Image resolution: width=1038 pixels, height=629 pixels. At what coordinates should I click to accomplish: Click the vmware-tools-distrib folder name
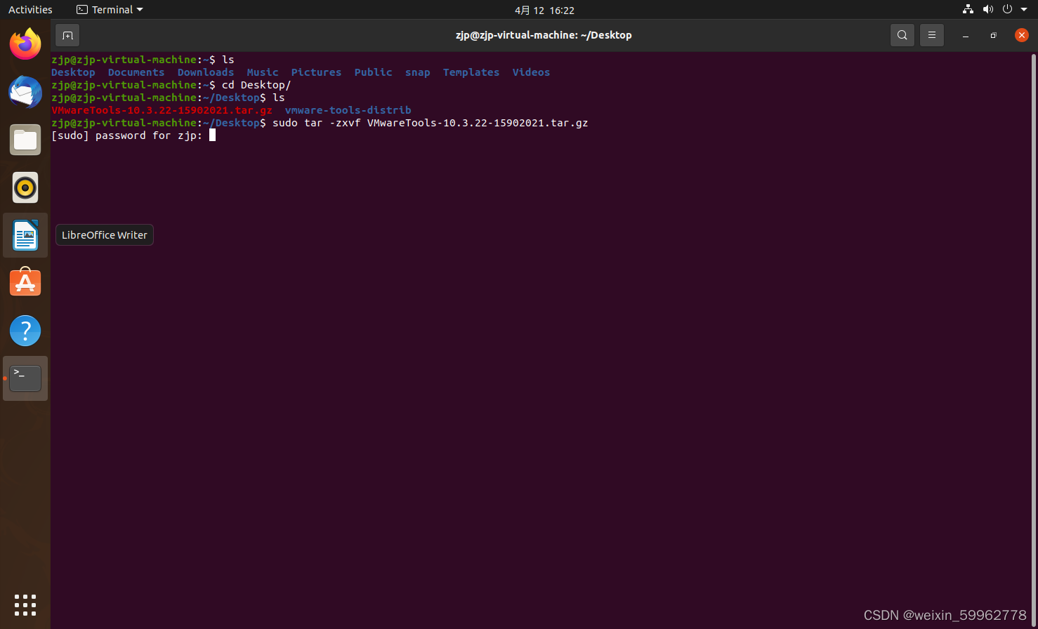point(348,110)
